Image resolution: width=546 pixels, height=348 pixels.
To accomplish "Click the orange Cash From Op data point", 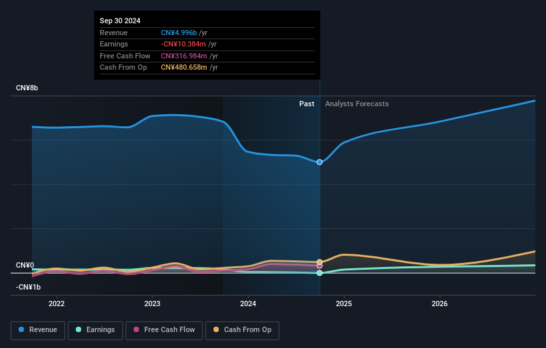I will click(319, 262).
